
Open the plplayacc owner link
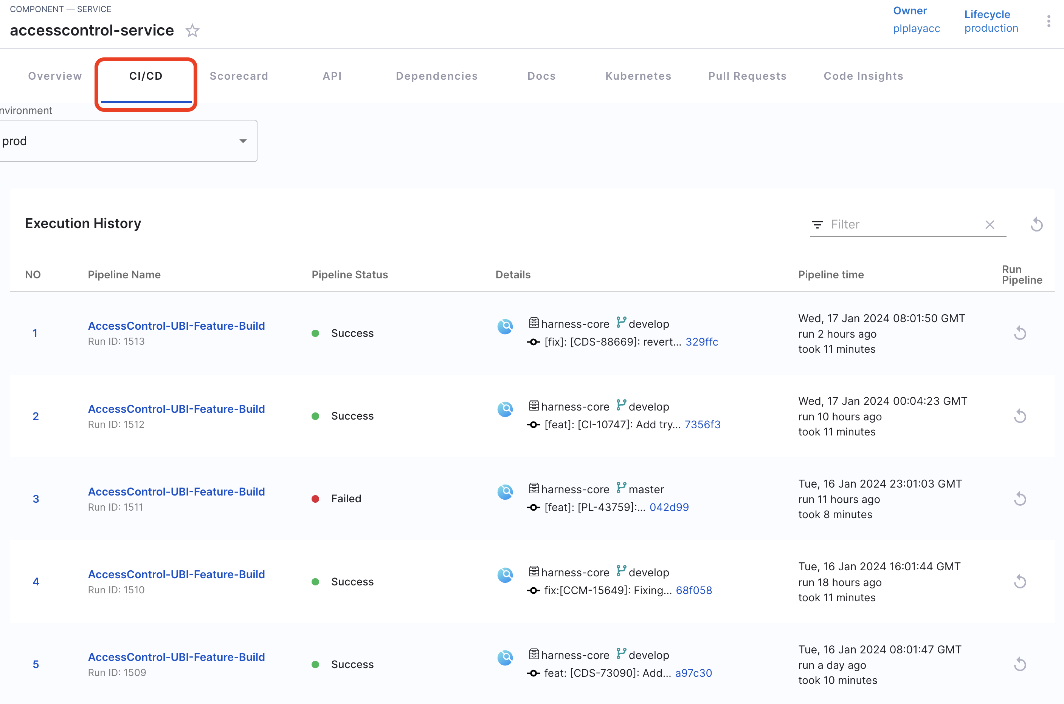(916, 28)
